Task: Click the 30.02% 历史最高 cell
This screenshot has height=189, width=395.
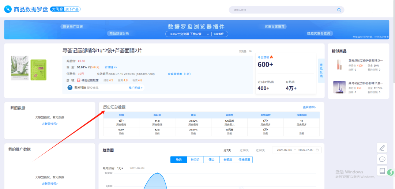Action: 193,122
